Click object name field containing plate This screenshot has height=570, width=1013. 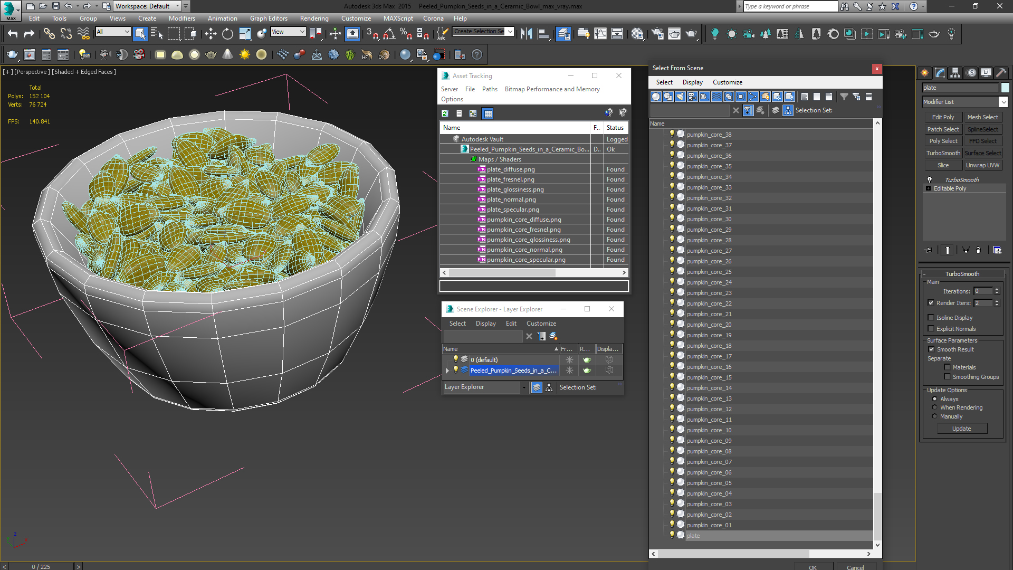[960, 88]
